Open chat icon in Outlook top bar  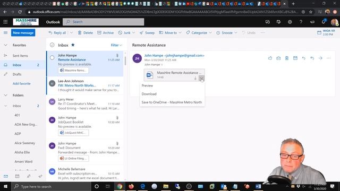(268, 22)
